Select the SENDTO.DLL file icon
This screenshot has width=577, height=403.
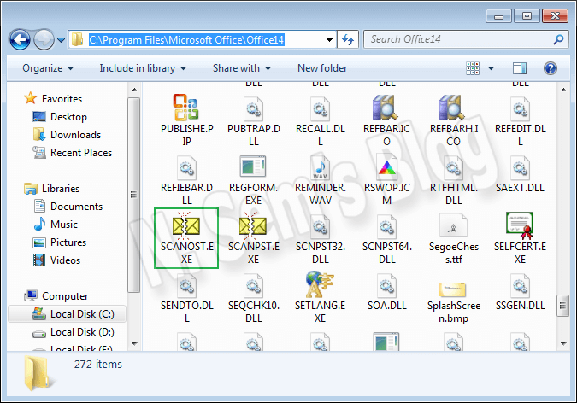click(186, 286)
